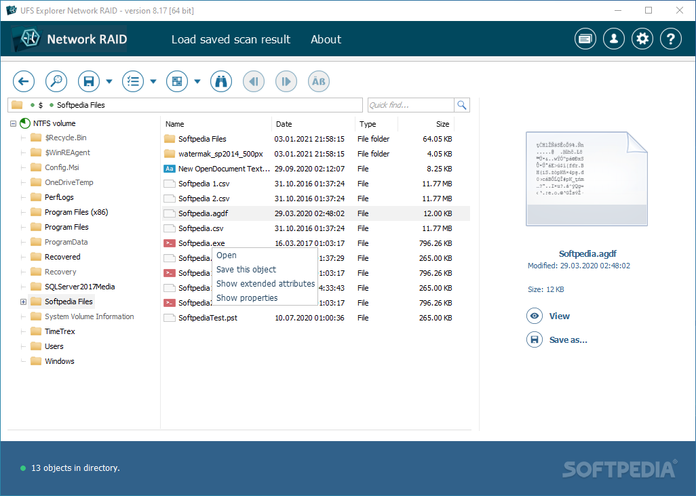Click the grid view toolbar icon
The width and height of the screenshot is (696, 496).
coord(177,81)
